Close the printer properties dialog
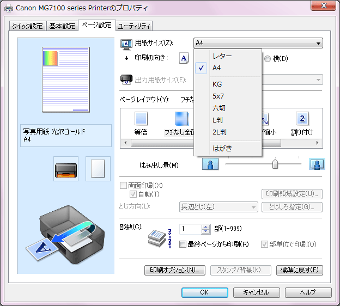 [323, 5]
